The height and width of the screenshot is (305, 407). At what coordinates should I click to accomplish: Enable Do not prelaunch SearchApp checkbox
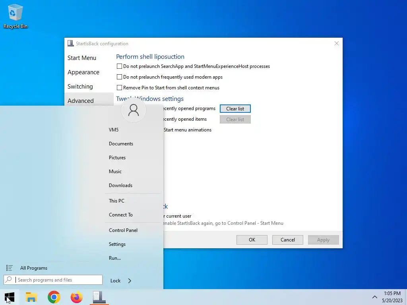[119, 66]
